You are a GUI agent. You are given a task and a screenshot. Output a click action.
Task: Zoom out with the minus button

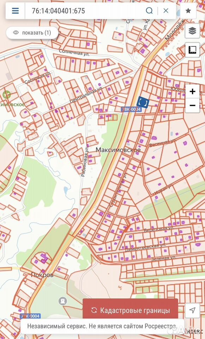[192, 106]
